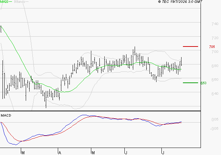
Task: Click the MACD 005 axis label
Action: pos(215,119)
